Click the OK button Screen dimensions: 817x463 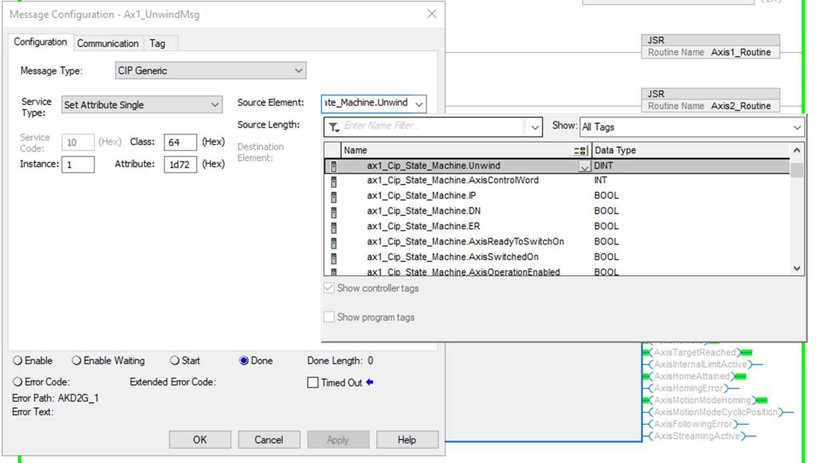(x=200, y=440)
